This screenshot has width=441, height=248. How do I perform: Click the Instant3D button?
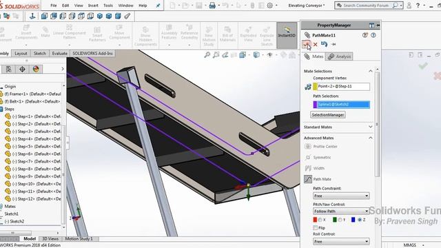coord(287,35)
